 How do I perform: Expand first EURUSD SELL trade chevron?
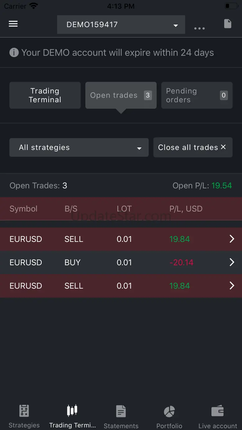231,239
